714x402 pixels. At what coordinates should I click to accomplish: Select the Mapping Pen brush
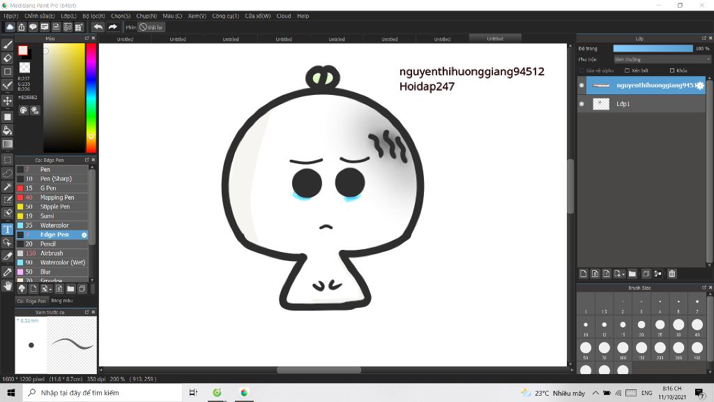pyautogui.click(x=52, y=198)
